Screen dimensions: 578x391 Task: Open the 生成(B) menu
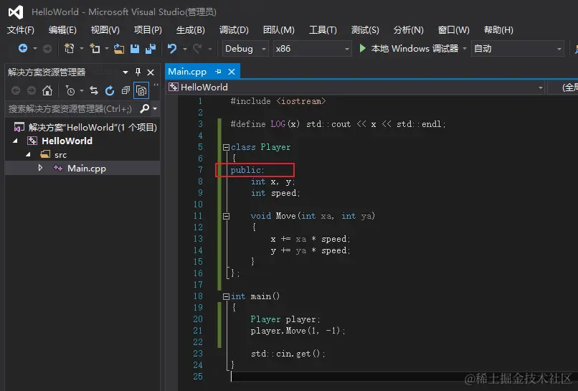pyautogui.click(x=191, y=30)
